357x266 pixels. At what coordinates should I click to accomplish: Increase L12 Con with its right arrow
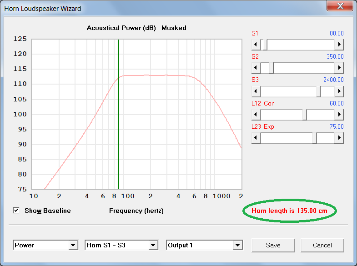[339, 115]
